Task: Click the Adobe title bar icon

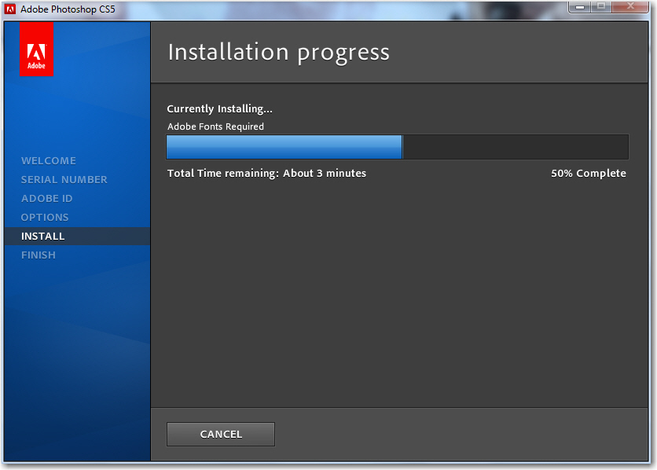Action: (x=10, y=9)
